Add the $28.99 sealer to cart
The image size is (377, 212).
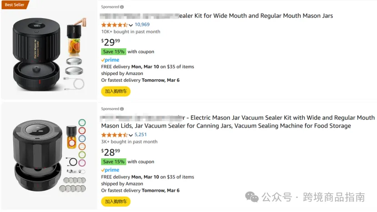[116, 202]
